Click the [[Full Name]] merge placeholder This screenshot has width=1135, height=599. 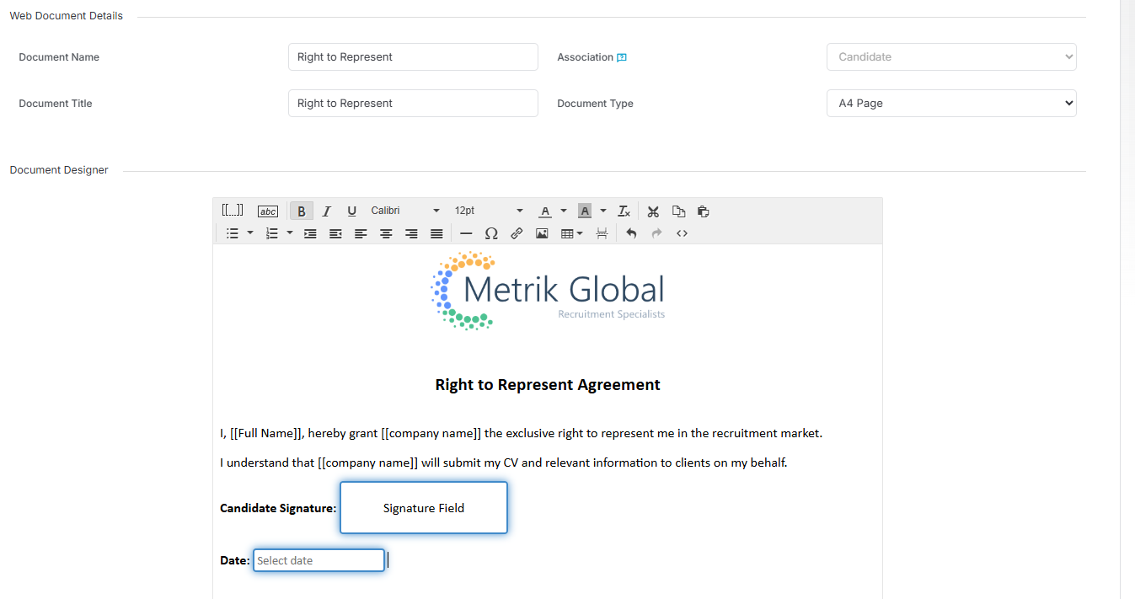click(266, 433)
